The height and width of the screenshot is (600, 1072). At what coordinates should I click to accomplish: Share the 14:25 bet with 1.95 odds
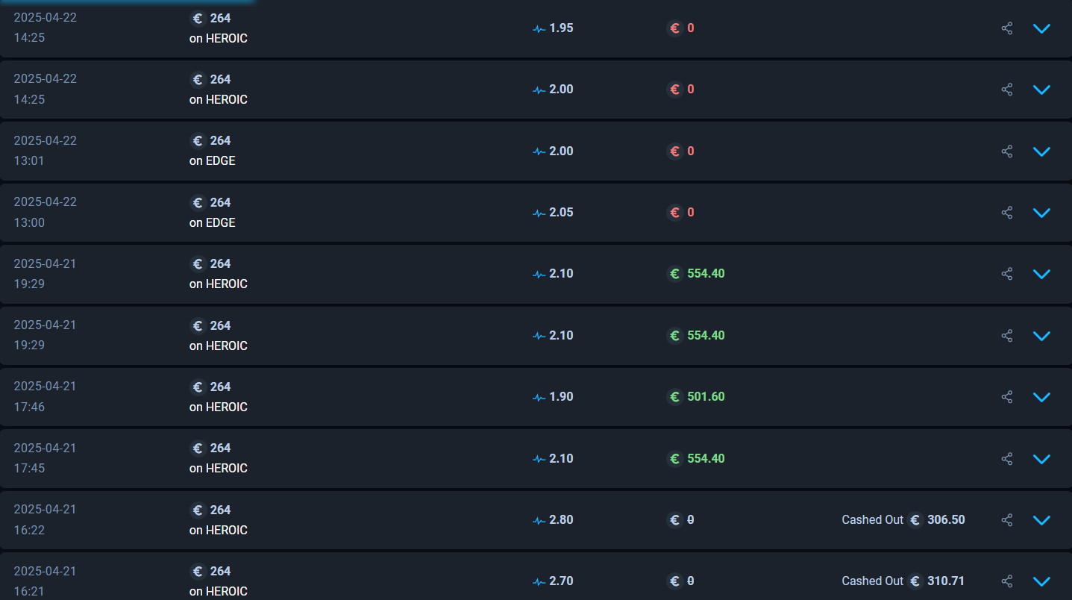point(1007,28)
